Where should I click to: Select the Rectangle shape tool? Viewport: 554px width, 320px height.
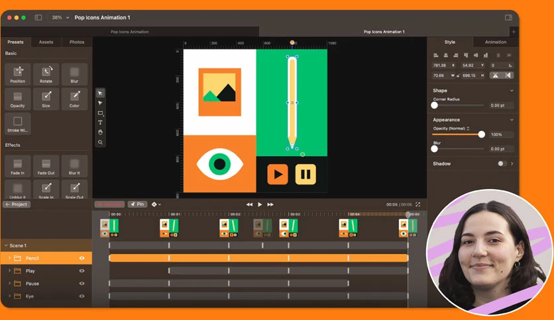pyautogui.click(x=100, y=113)
